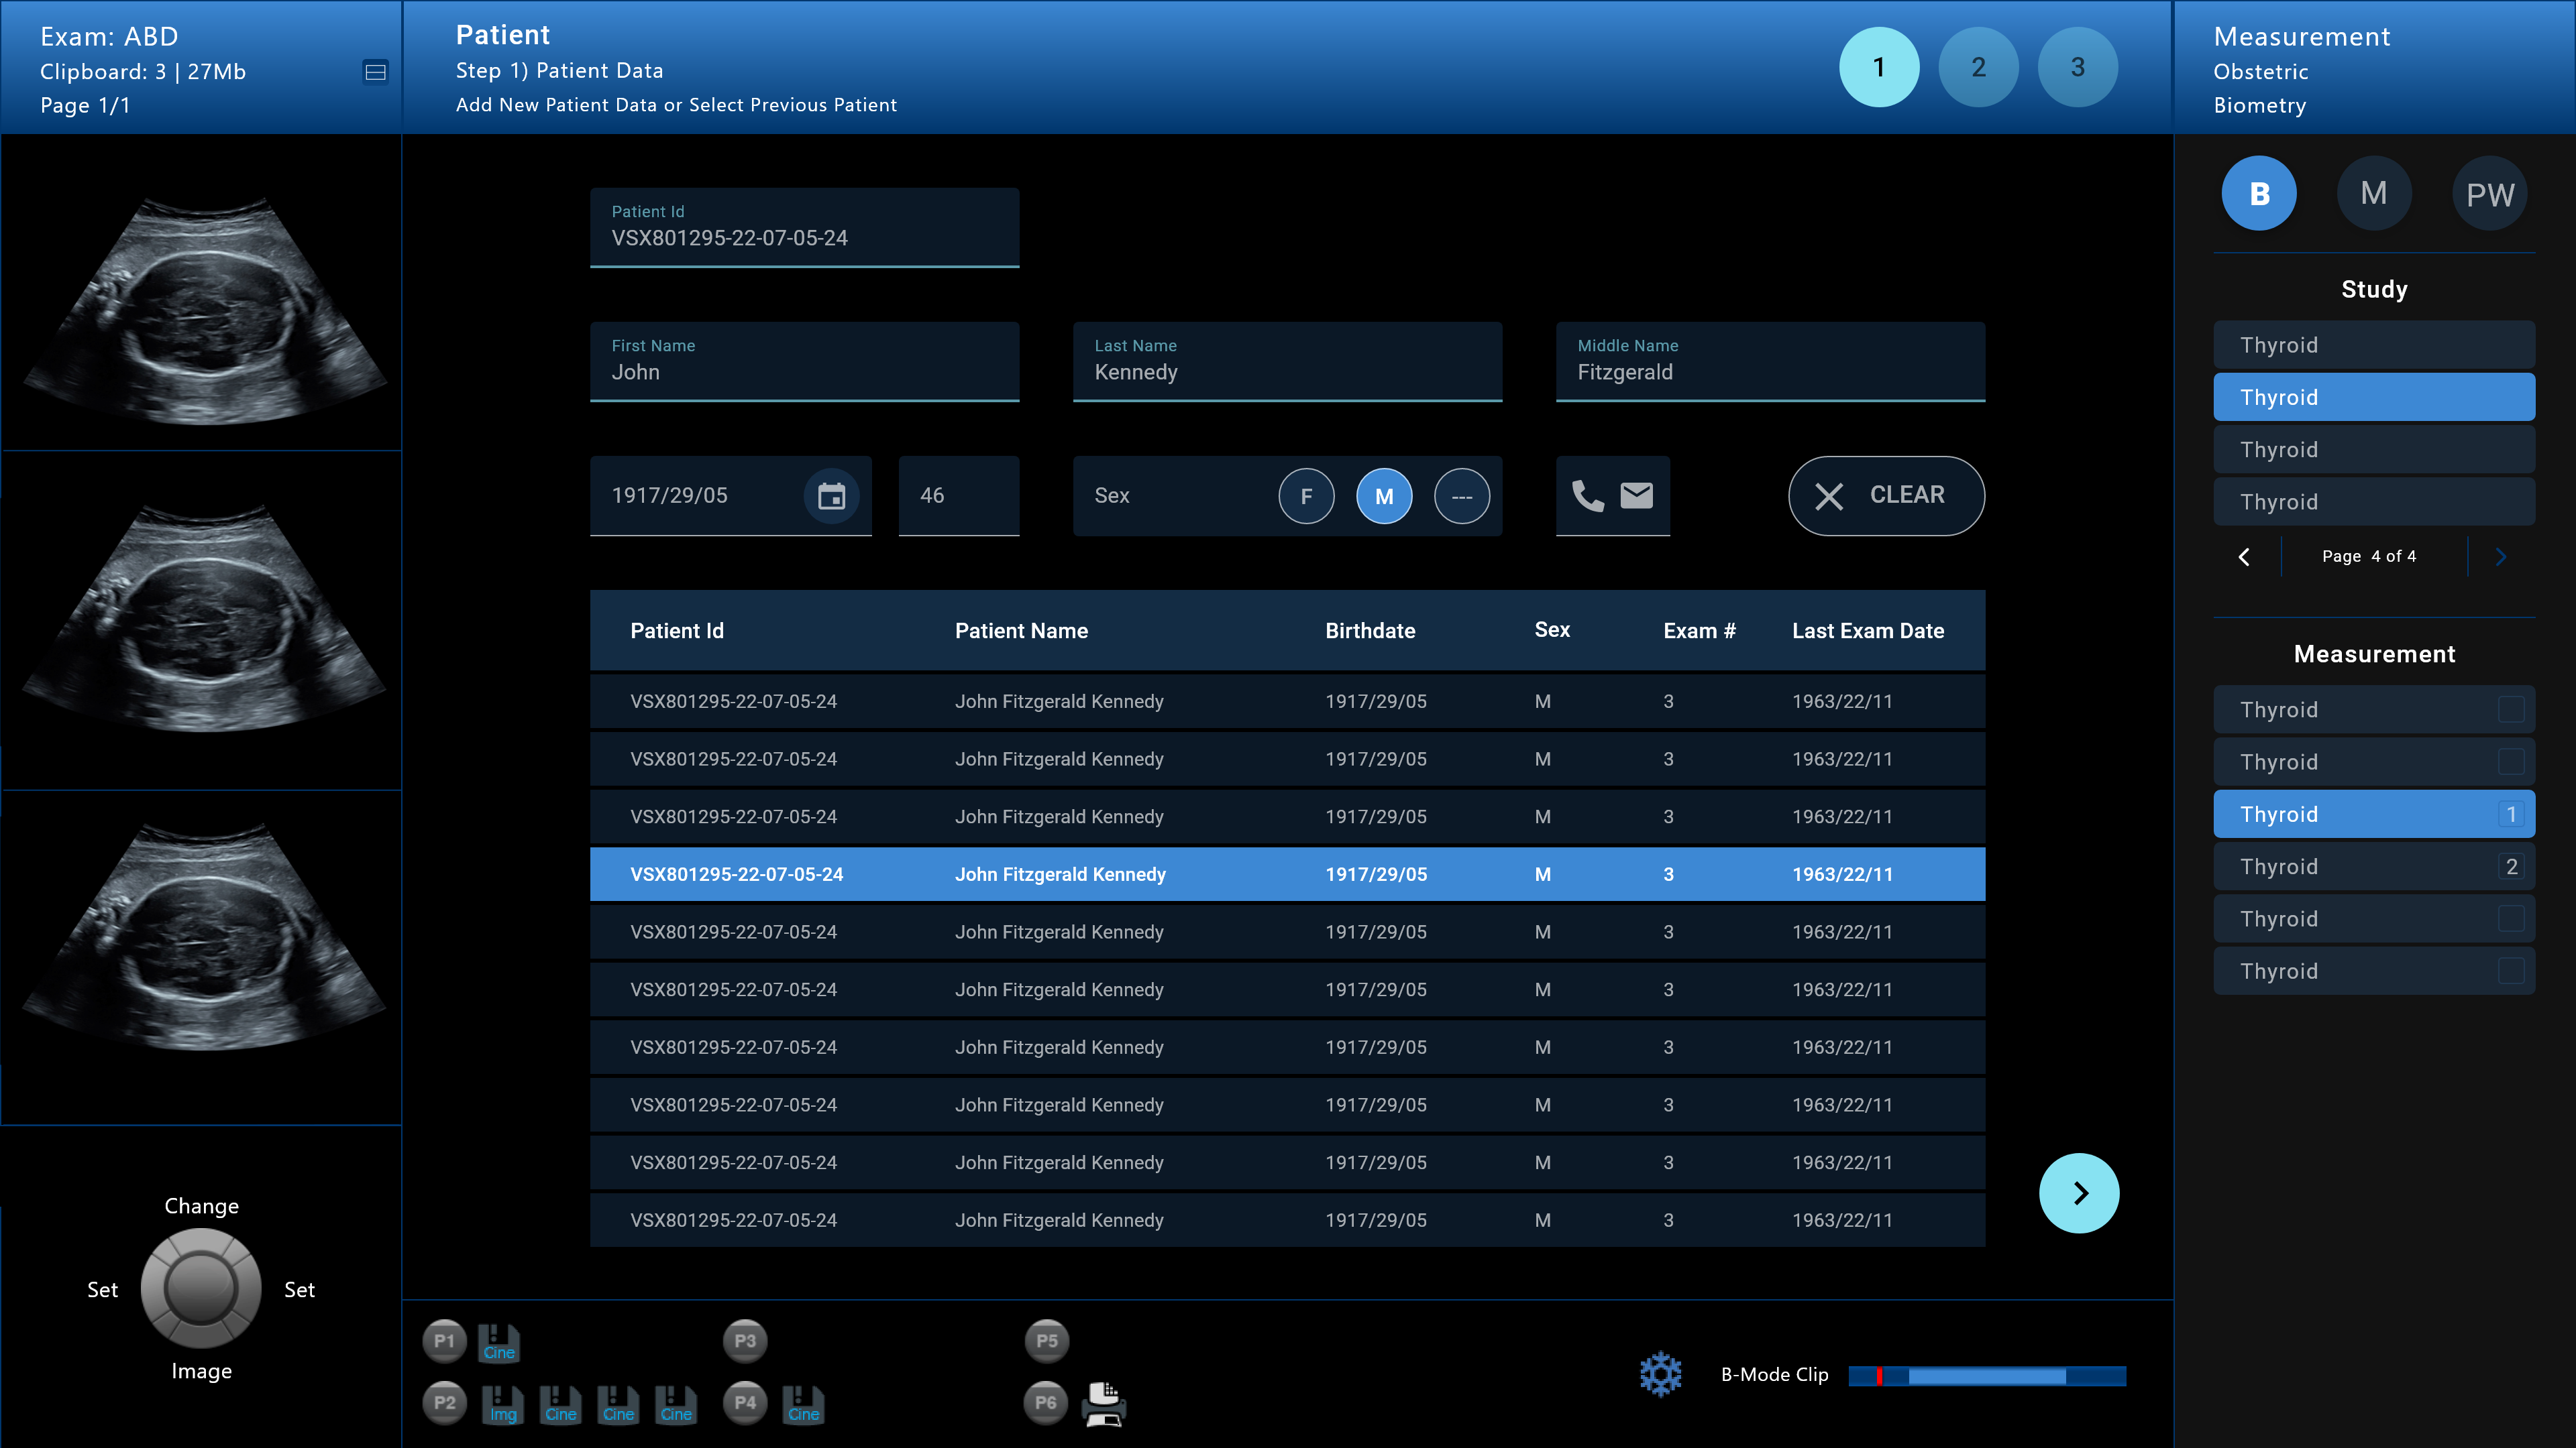
Task: Click the red marker on the clip bar
Action: pos(1880,1376)
